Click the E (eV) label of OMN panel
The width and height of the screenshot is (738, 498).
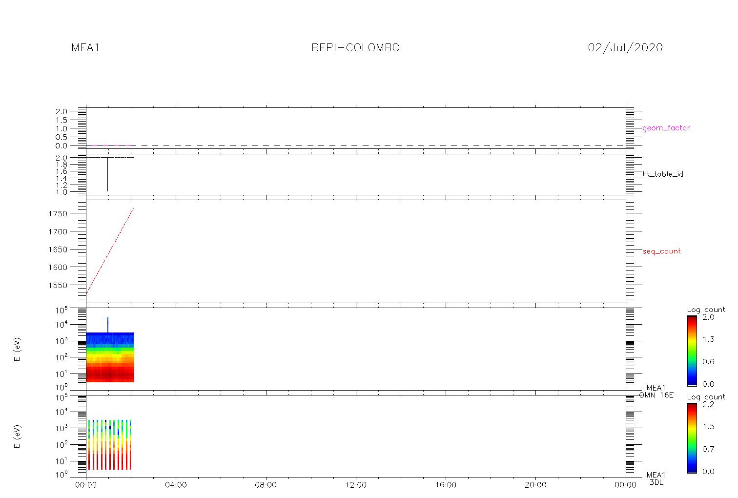point(18,350)
